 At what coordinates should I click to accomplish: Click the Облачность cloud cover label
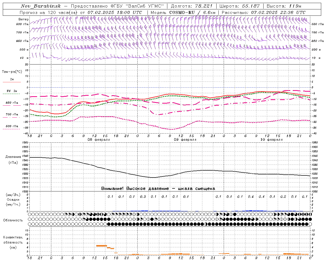13,220
